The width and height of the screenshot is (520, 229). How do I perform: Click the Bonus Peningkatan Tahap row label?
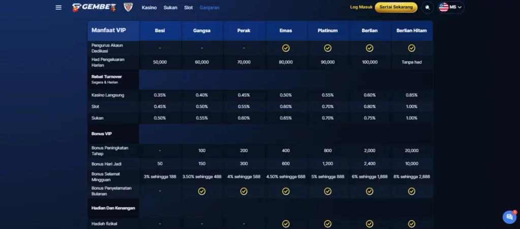(110, 150)
